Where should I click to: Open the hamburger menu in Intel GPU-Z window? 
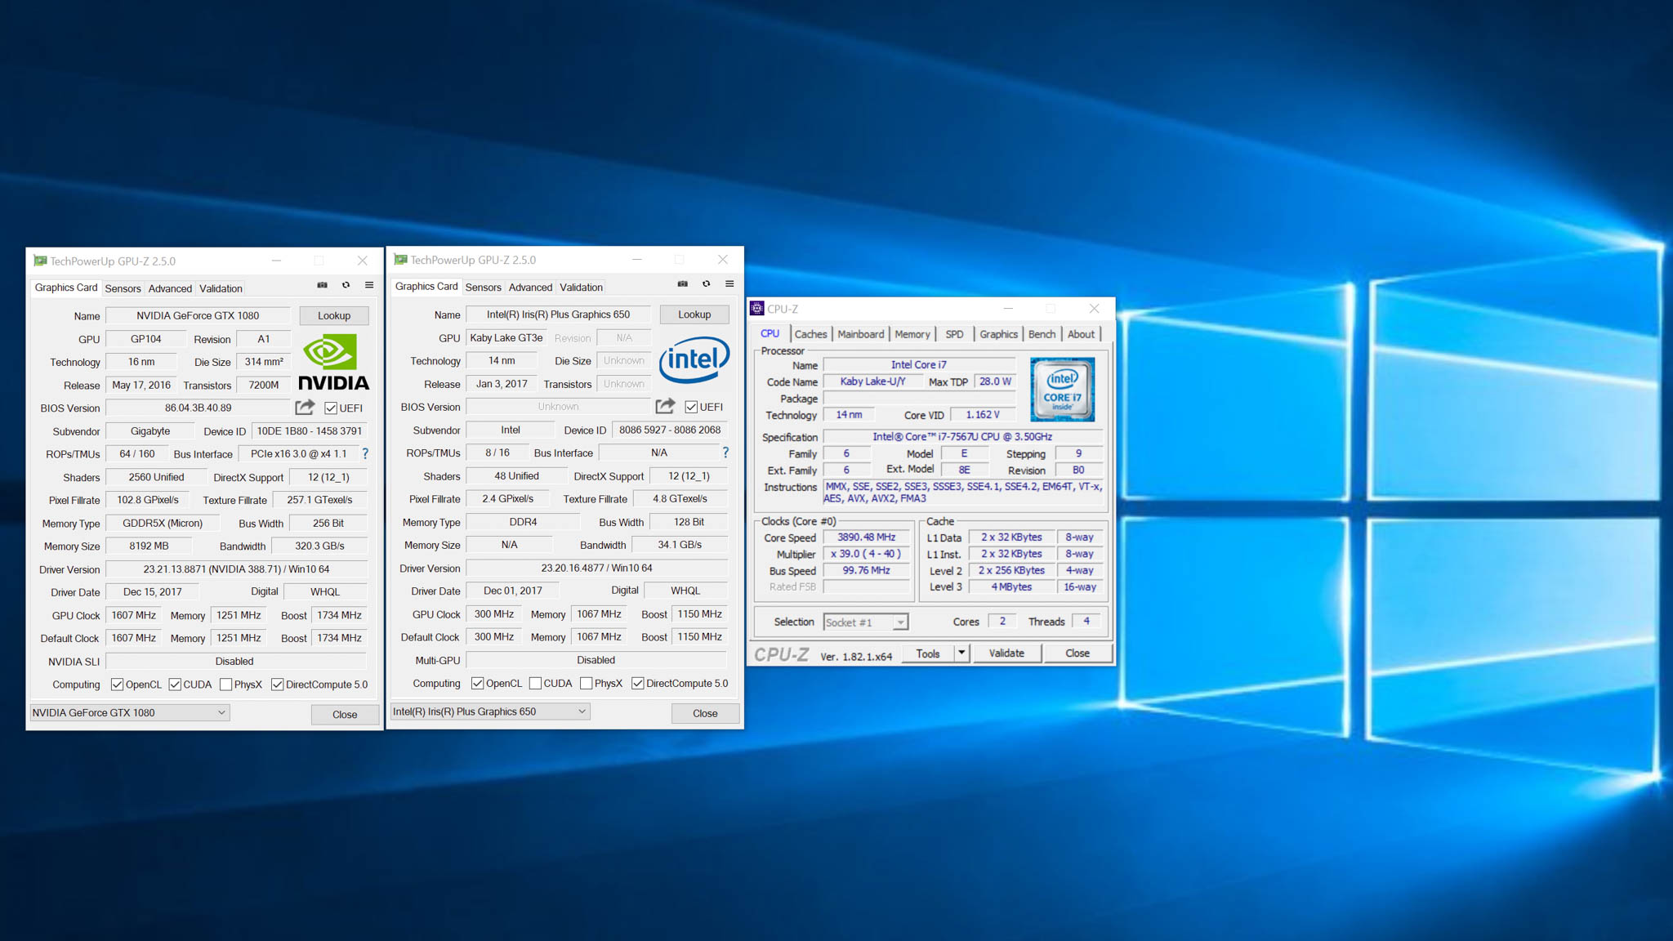[x=729, y=283]
